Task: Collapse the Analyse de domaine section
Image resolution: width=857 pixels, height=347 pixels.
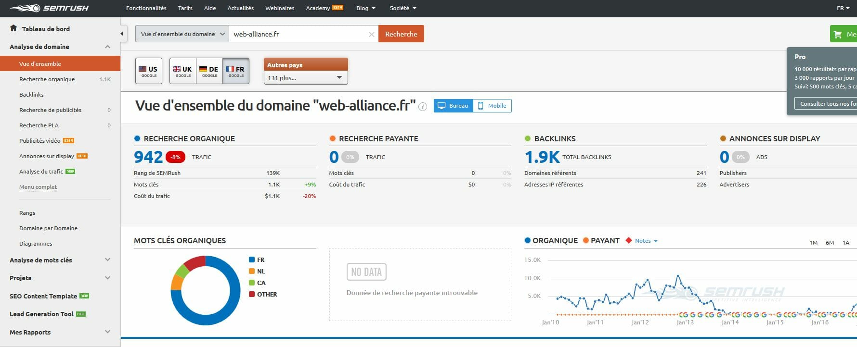Action: (107, 47)
